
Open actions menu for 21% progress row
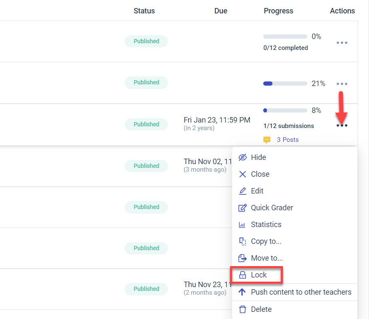point(342,84)
